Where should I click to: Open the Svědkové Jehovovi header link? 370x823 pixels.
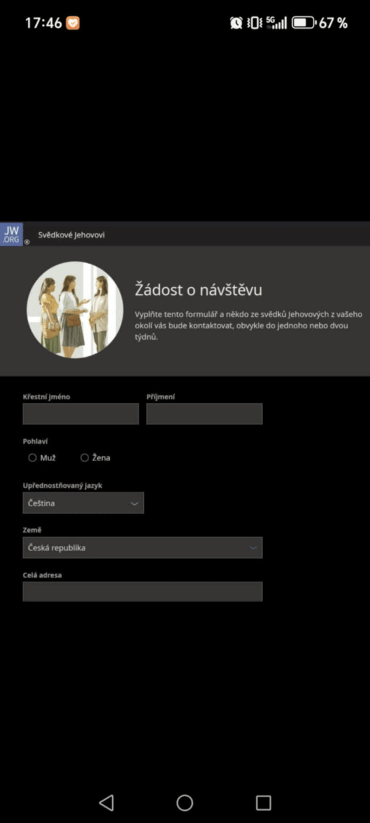click(x=71, y=235)
